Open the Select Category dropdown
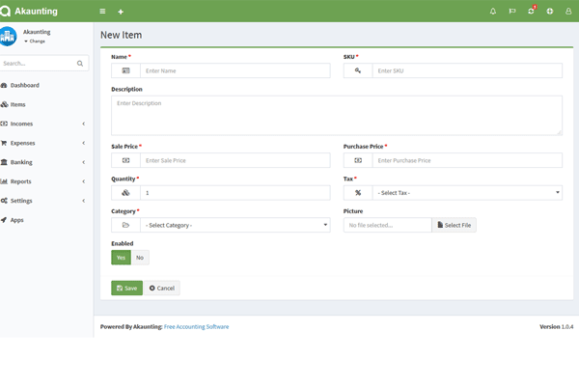The width and height of the screenshot is (579, 386). click(x=235, y=225)
